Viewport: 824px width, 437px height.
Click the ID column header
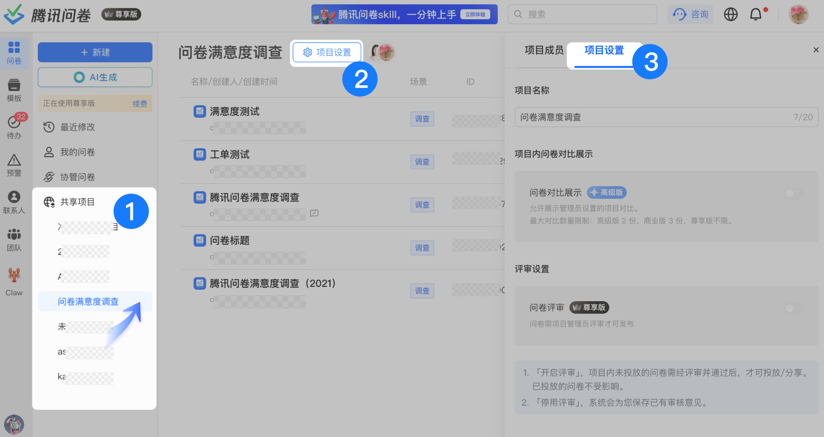point(470,82)
